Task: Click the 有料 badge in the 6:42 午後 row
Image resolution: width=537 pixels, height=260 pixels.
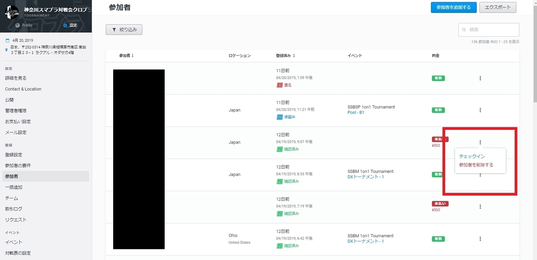Action: coord(438,239)
